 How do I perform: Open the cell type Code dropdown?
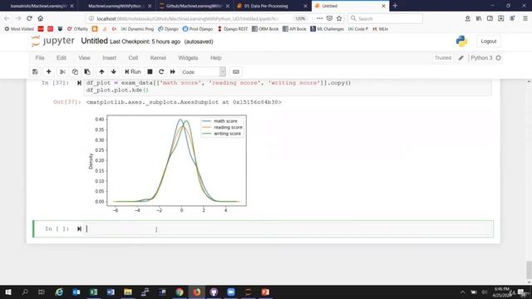coord(203,72)
